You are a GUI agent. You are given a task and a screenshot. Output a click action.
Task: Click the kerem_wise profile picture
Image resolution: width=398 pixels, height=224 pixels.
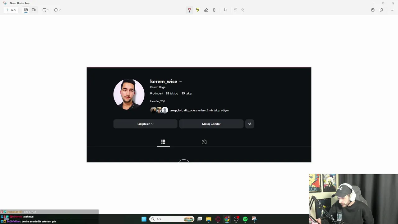129,94
